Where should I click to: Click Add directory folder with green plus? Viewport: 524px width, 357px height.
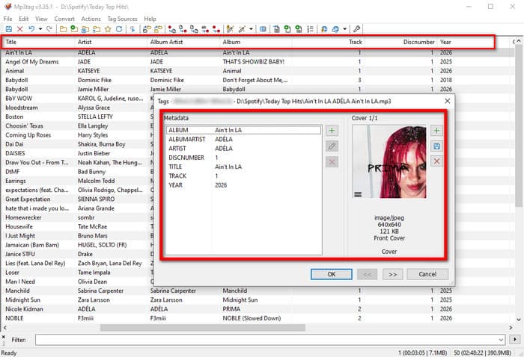(74, 29)
